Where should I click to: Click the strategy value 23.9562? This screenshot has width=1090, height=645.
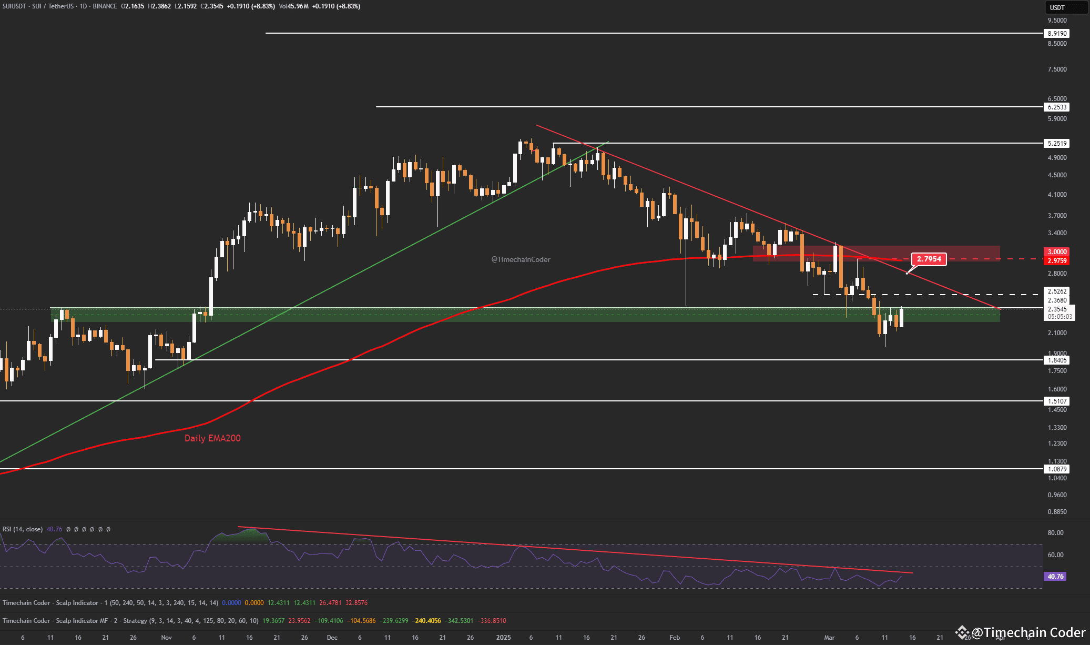point(299,621)
